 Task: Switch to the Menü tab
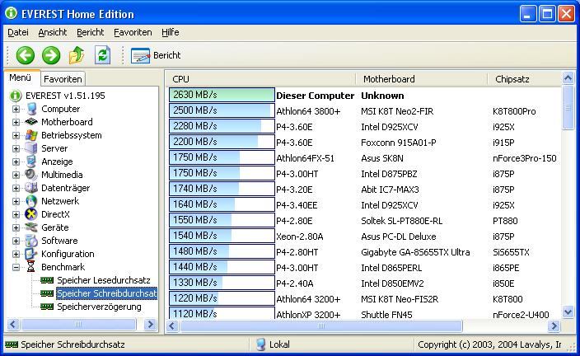coord(21,77)
